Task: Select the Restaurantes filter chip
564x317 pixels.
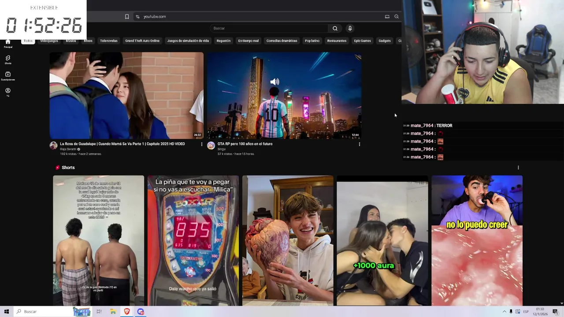Action: [x=337, y=41]
